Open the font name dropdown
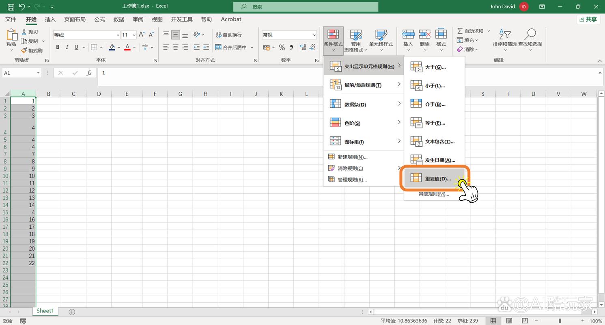 click(118, 35)
